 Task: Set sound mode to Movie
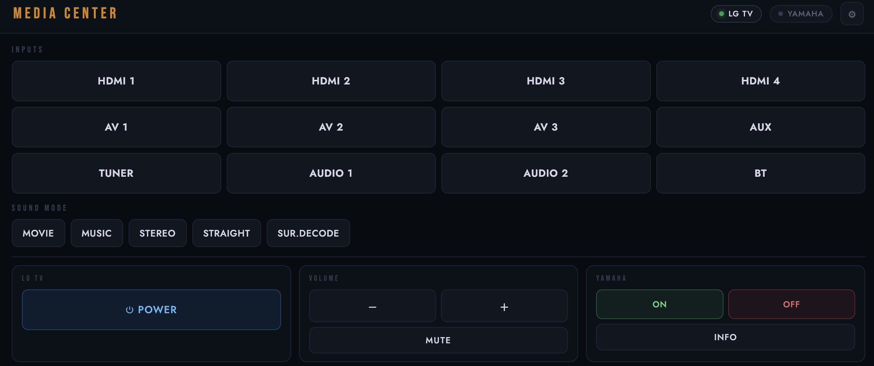pos(38,233)
